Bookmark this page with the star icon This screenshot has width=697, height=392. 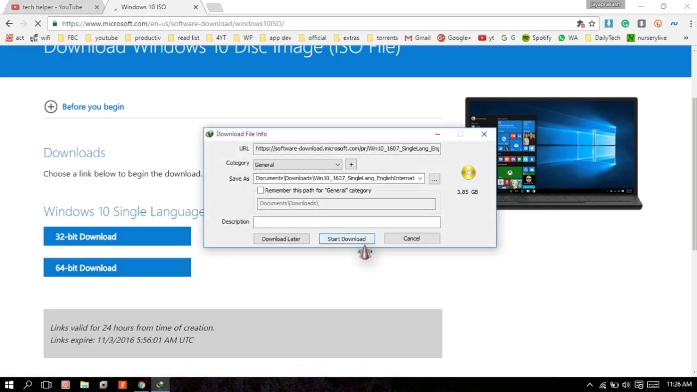(x=592, y=23)
